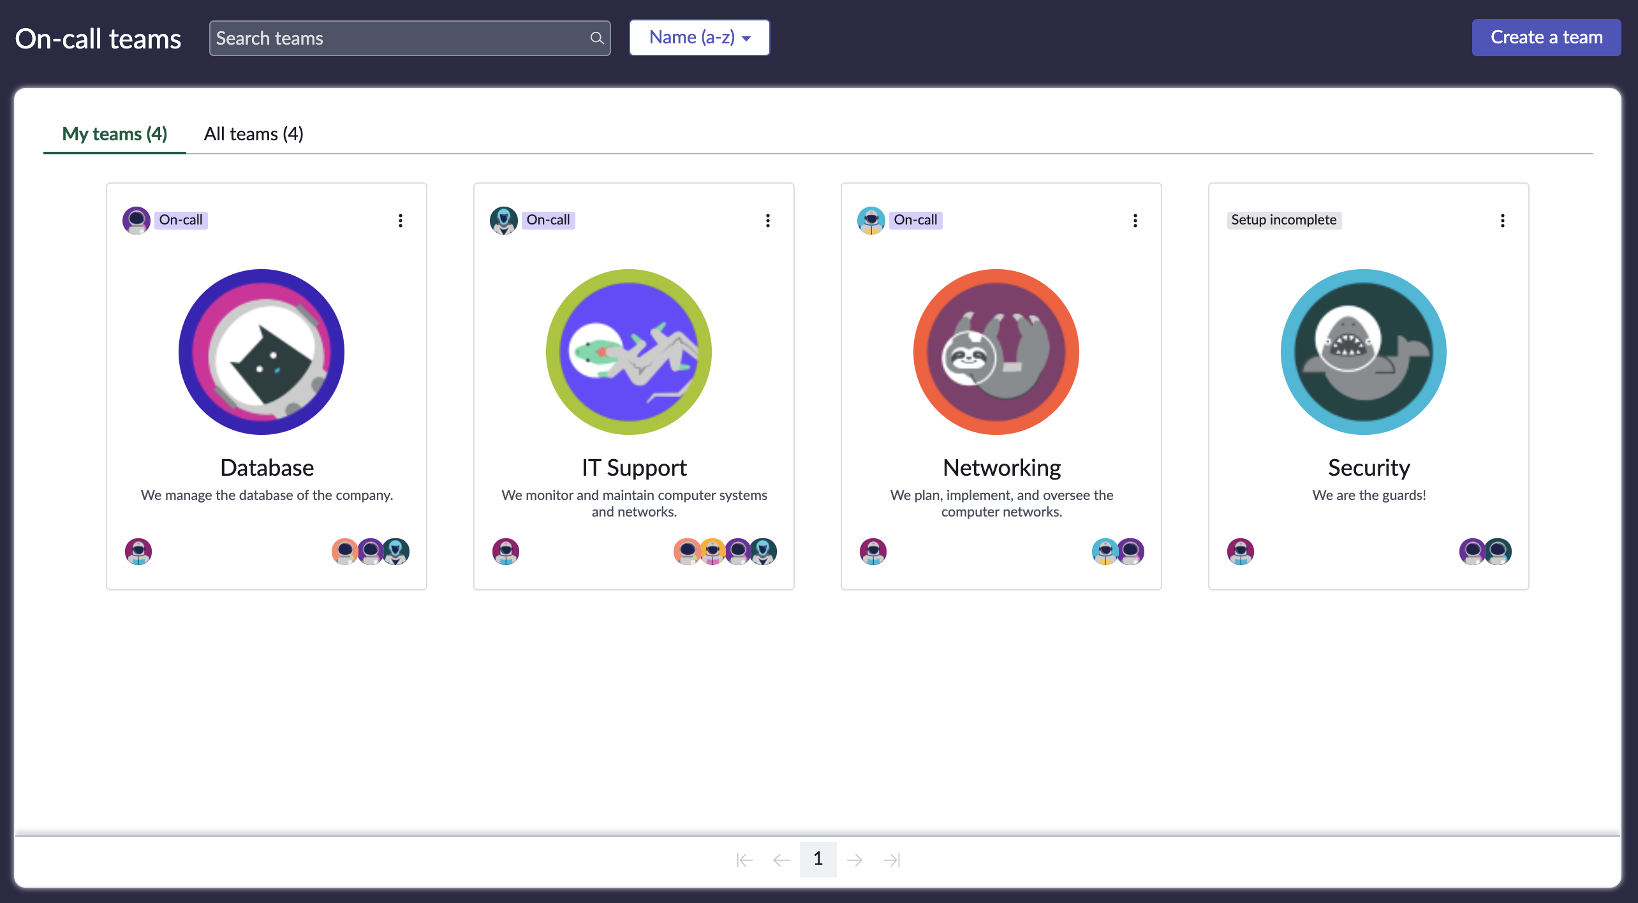Click the Setup incomplete badge on Security
The height and width of the screenshot is (903, 1638).
pyautogui.click(x=1284, y=220)
